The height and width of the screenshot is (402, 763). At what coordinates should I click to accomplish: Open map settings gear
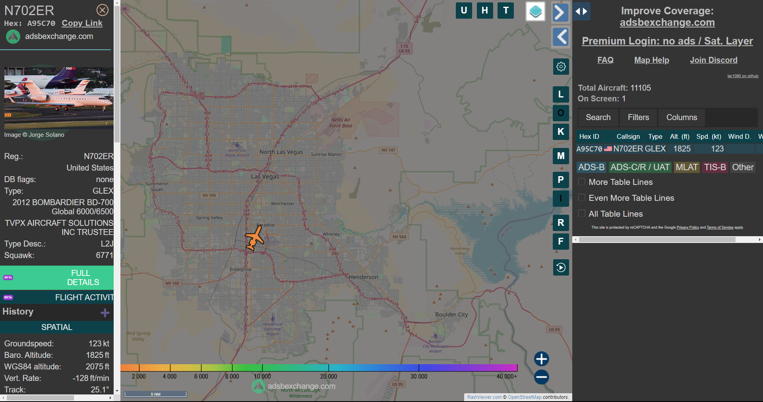(561, 66)
